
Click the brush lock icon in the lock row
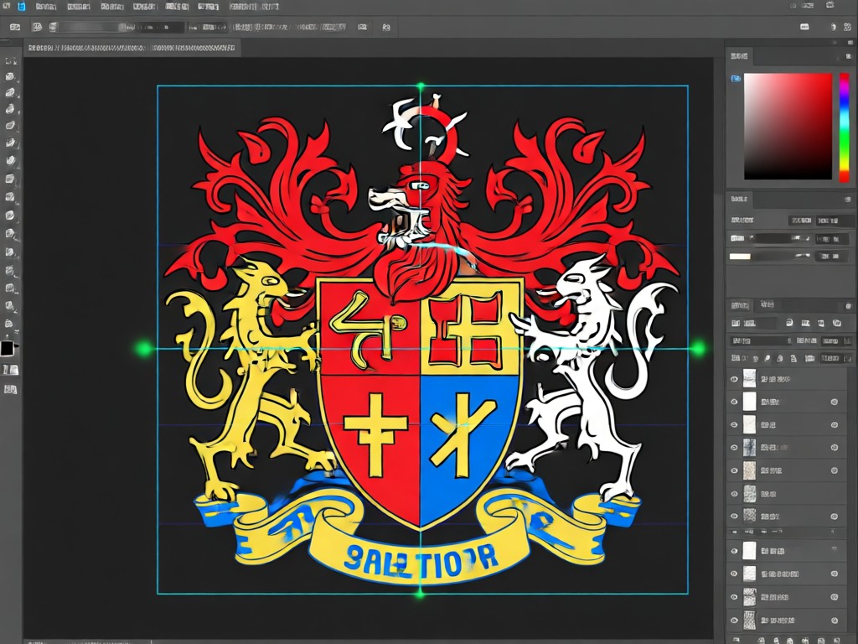point(768,358)
